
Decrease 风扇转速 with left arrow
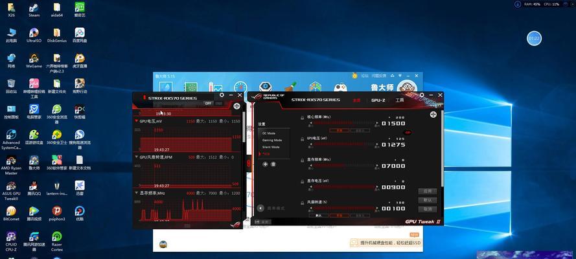coord(311,208)
